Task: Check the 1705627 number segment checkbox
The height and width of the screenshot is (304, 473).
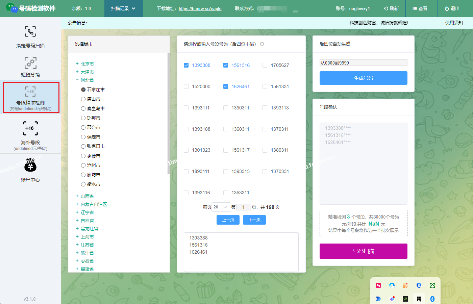Action: 265,65
